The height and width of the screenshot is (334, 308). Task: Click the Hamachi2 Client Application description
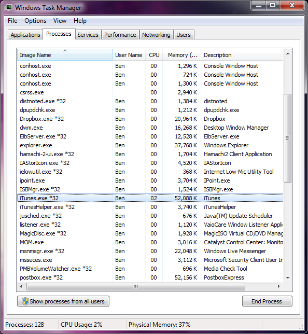[238, 154]
